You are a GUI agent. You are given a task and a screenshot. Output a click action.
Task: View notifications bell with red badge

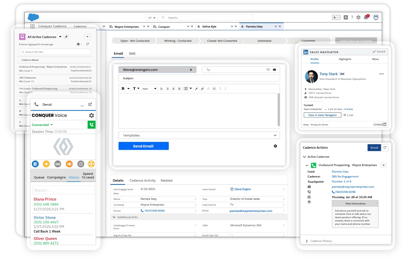pos(366,17)
